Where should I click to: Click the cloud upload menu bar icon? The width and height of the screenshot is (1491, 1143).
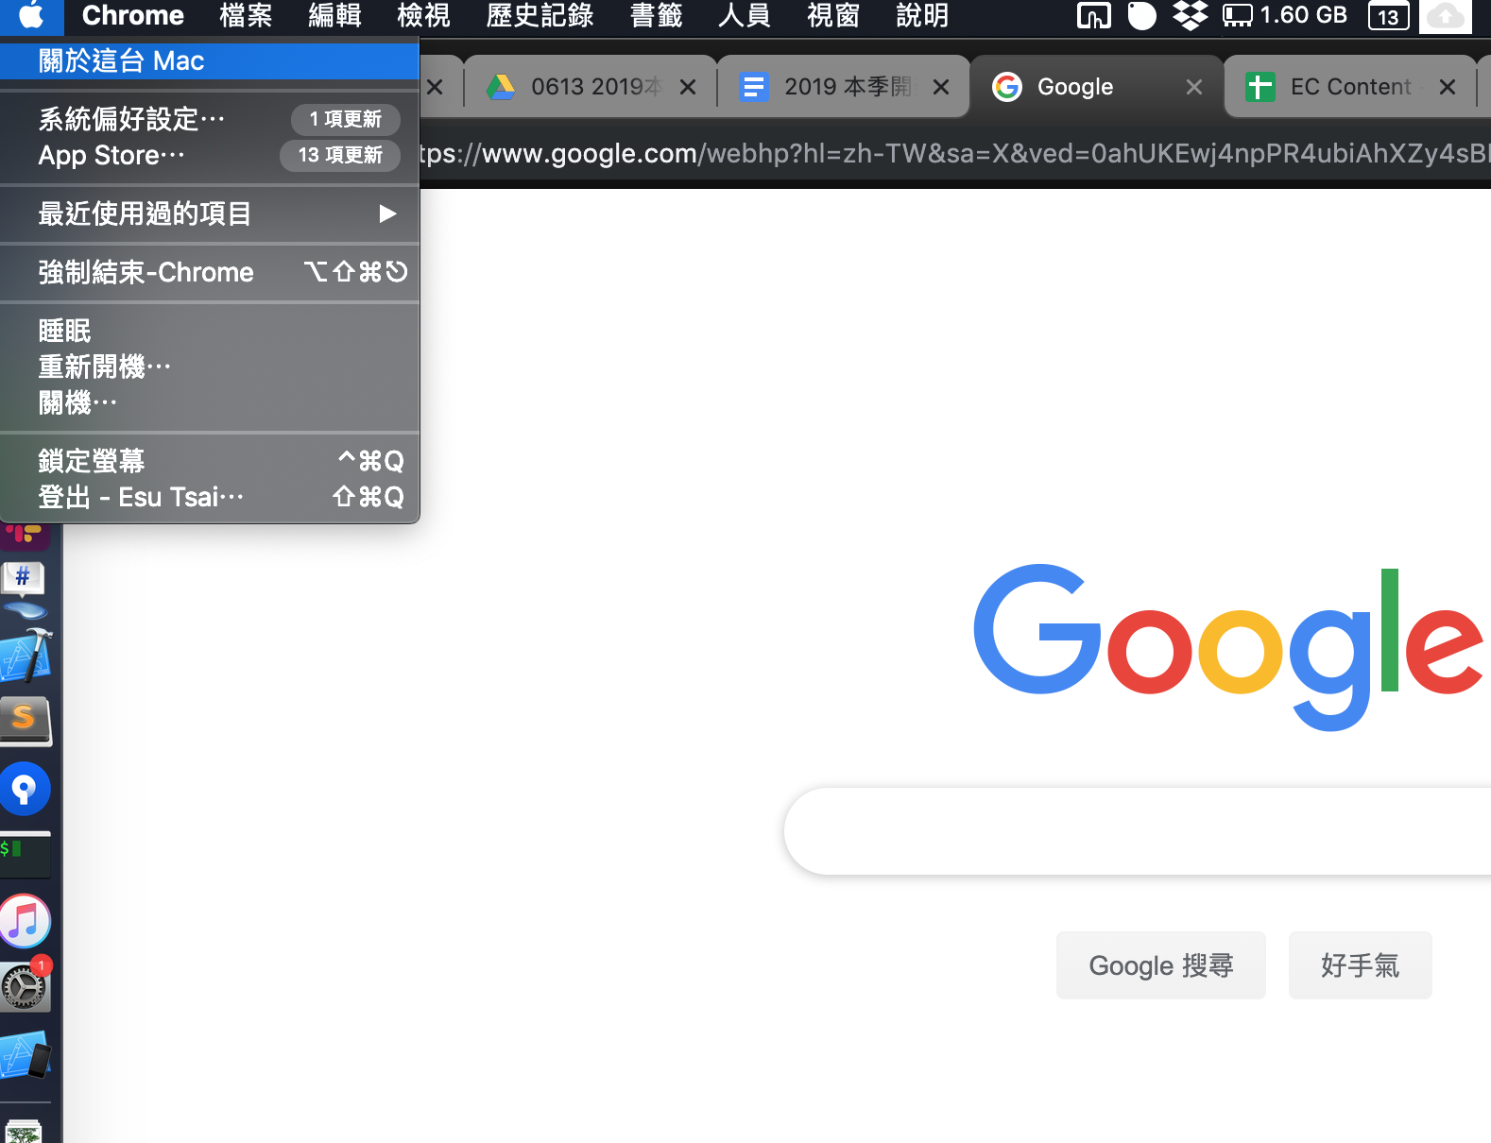pyautogui.click(x=1446, y=16)
